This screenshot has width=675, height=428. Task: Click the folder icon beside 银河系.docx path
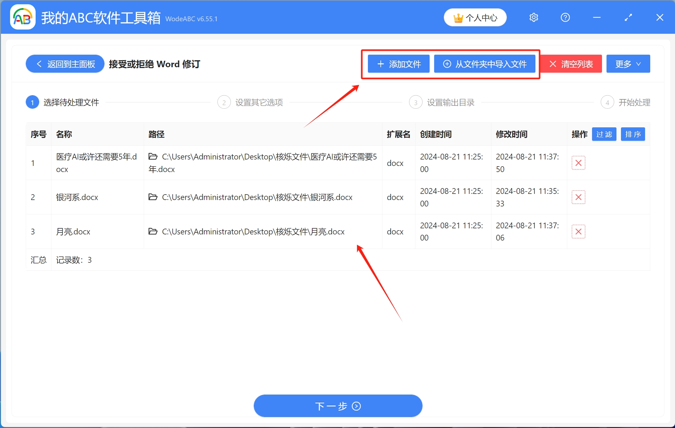[x=153, y=197]
